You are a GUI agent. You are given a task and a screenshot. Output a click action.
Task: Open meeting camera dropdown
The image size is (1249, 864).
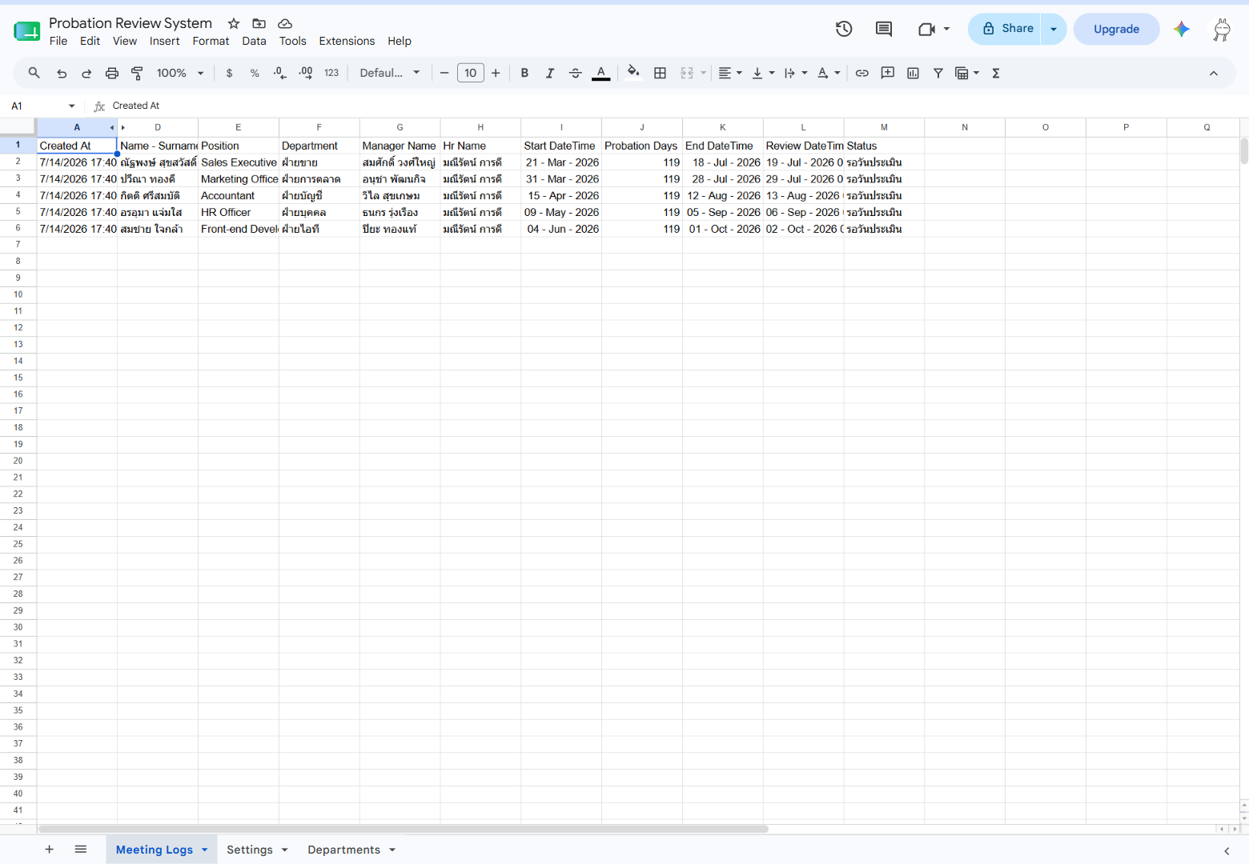click(x=946, y=29)
